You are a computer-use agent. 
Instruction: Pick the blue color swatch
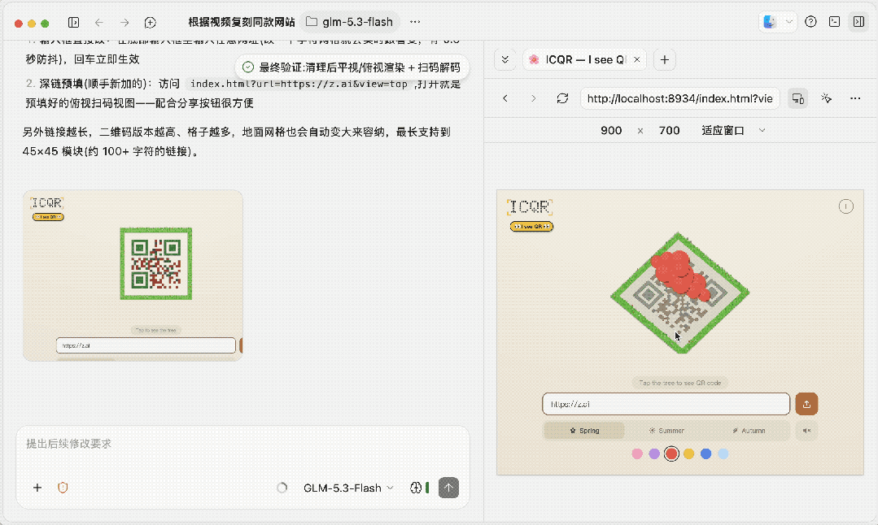pos(705,454)
